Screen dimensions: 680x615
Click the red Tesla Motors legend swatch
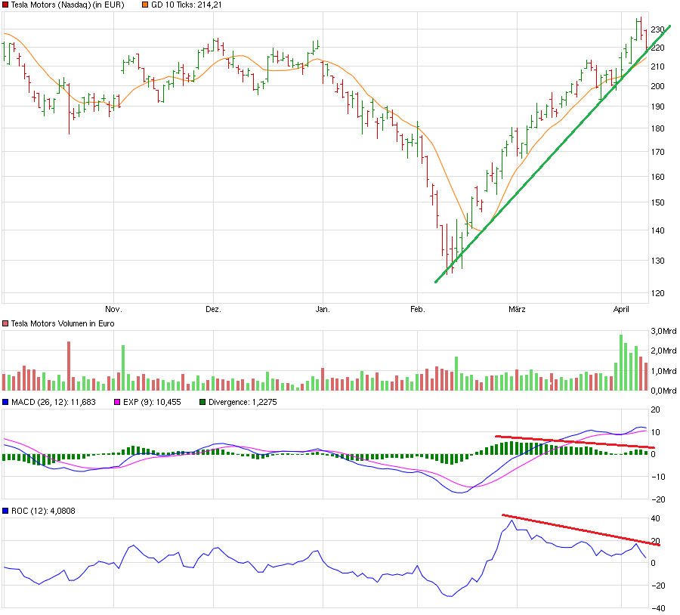(x=5, y=5)
